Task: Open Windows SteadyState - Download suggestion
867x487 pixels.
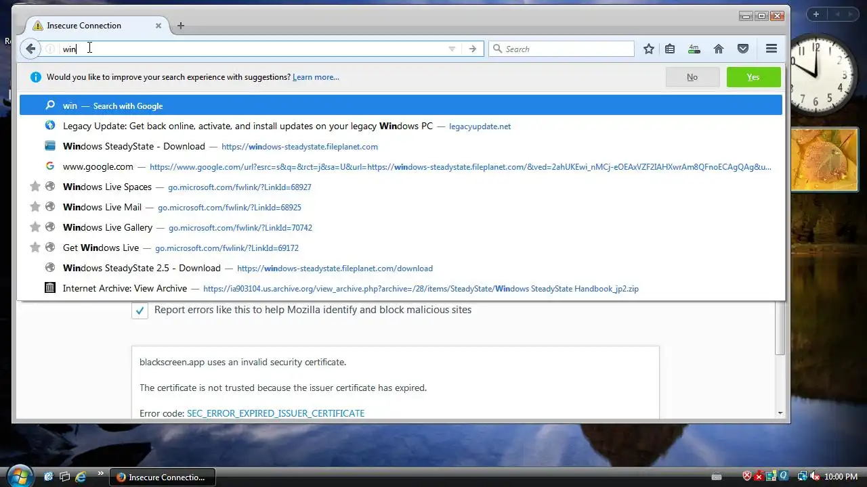Action: pos(401,146)
